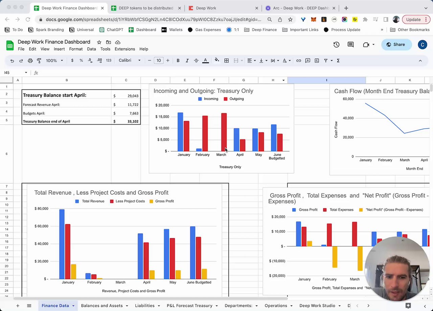Expand the Finance Data sheet tab menu
433x311 pixels.
pos(73,306)
